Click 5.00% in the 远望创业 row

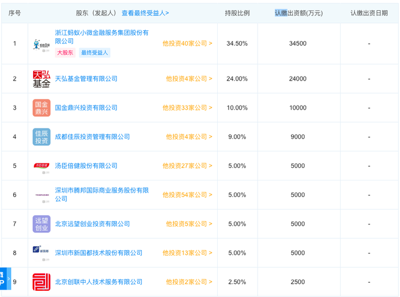click(237, 224)
